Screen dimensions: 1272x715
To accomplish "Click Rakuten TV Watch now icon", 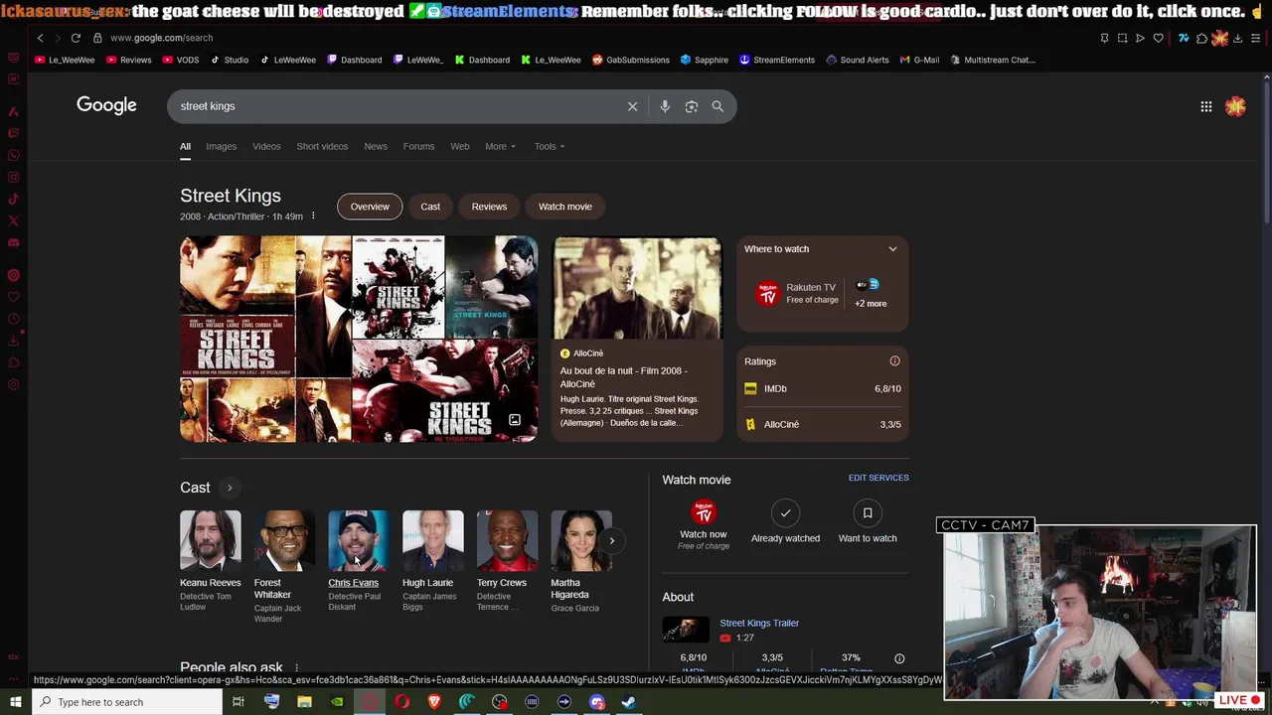I will pos(704,512).
